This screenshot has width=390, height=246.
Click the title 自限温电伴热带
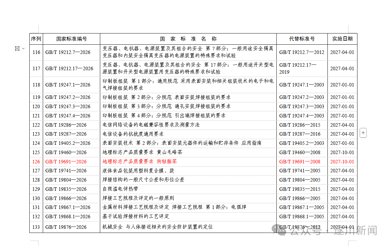[120, 189]
